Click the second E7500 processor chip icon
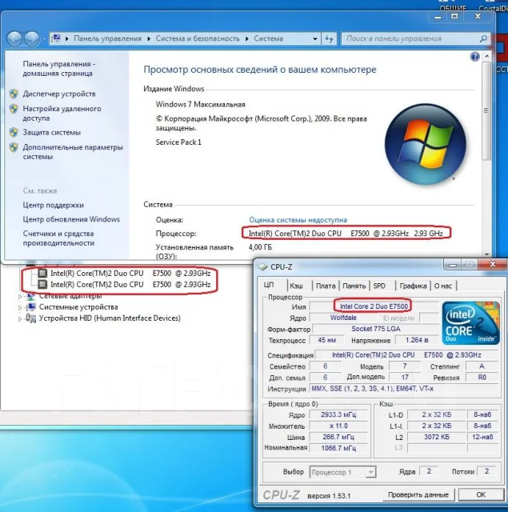 pyautogui.click(x=42, y=285)
